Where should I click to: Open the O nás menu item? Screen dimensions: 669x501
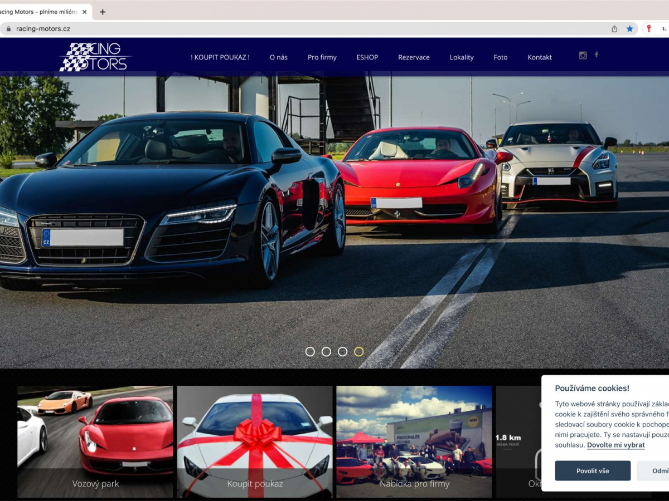[x=278, y=57]
